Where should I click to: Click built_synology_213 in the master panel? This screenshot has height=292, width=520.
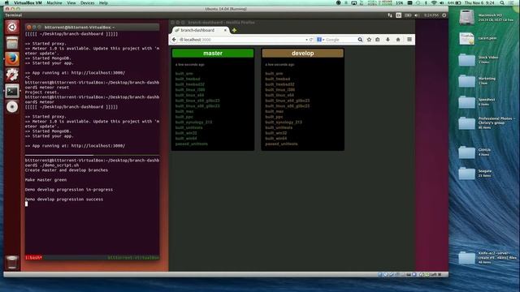tap(193, 122)
